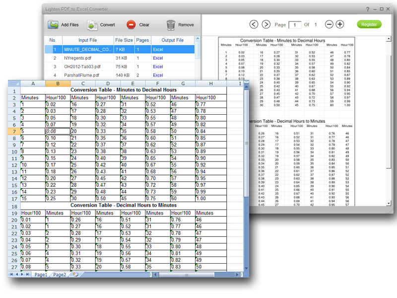Zoom out the PDF preview
Screen dimensions: 397x298
point(329,24)
